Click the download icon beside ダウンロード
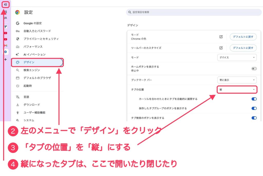Viewport: 263px width, 176px height. click(x=18, y=105)
